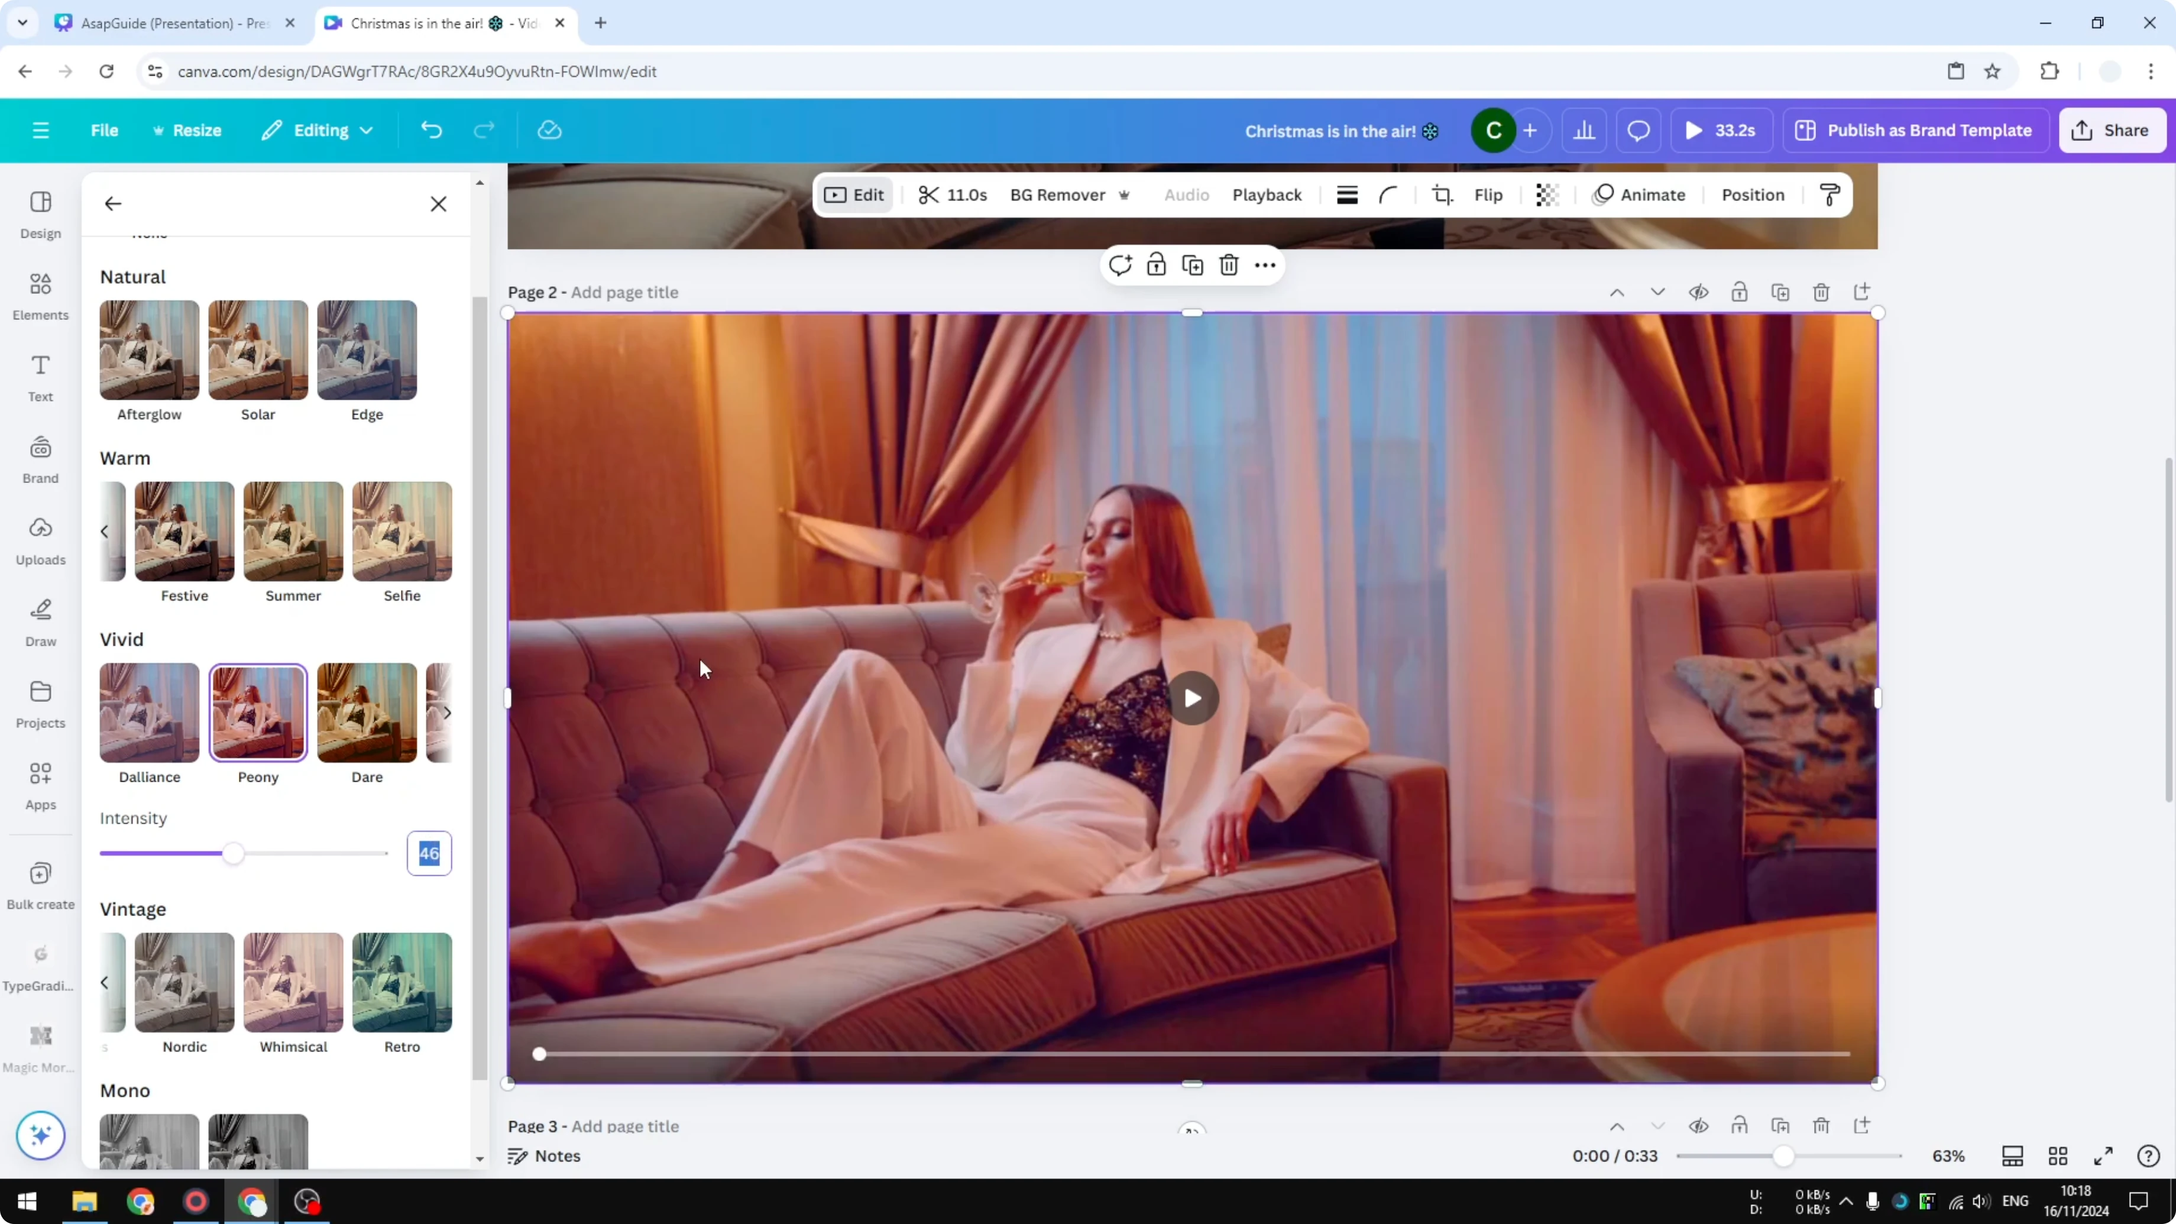Select the Dalliance filter thumbnail
Image resolution: width=2176 pixels, height=1224 pixels.
pyautogui.click(x=148, y=713)
